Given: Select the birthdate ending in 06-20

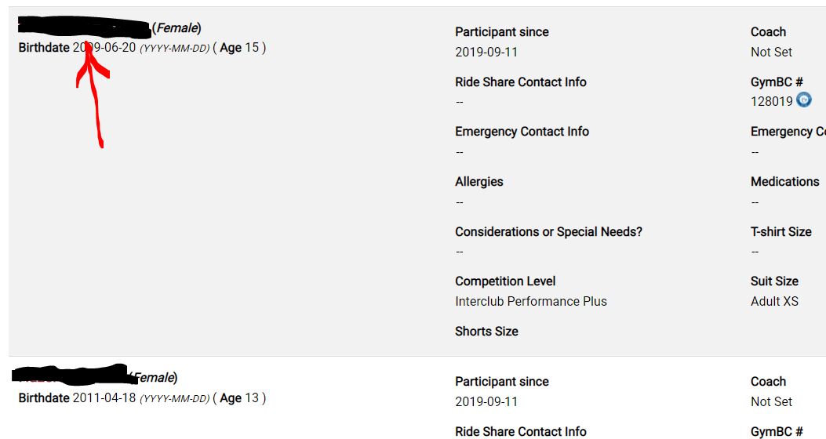Looking at the screenshot, I should coord(104,48).
